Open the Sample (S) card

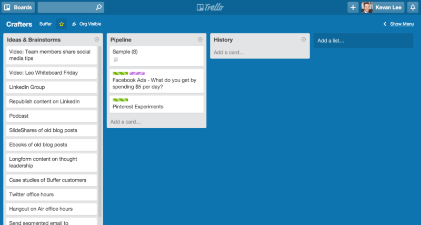[156, 56]
